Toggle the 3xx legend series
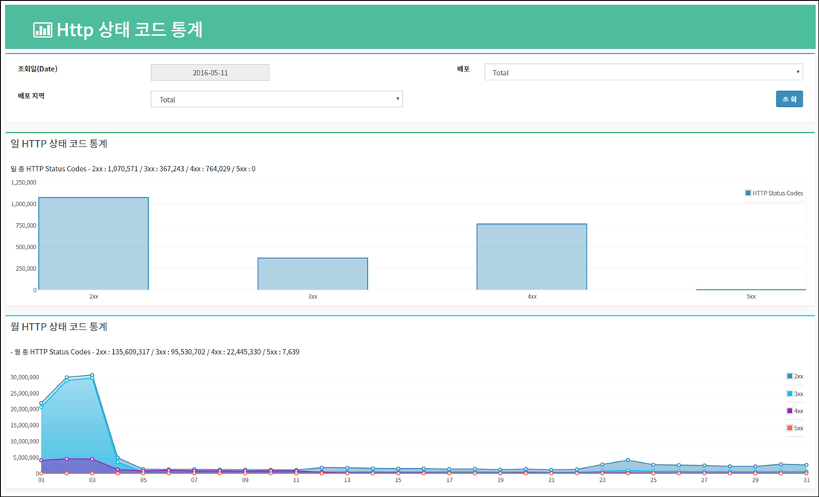The width and height of the screenshot is (819, 497). pyautogui.click(x=794, y=394)
